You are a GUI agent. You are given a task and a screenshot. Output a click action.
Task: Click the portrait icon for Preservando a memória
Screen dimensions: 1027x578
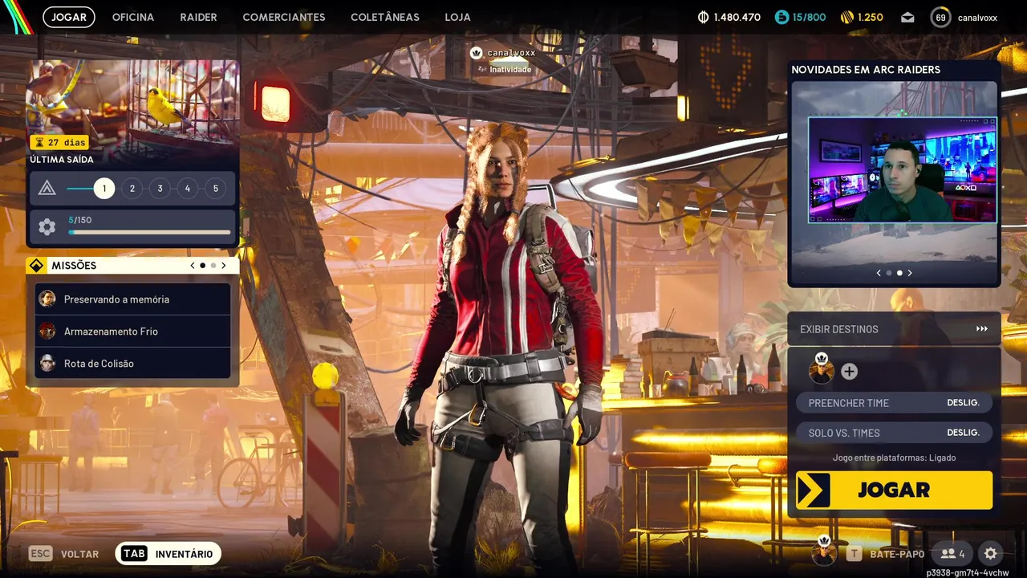[47, 299]
